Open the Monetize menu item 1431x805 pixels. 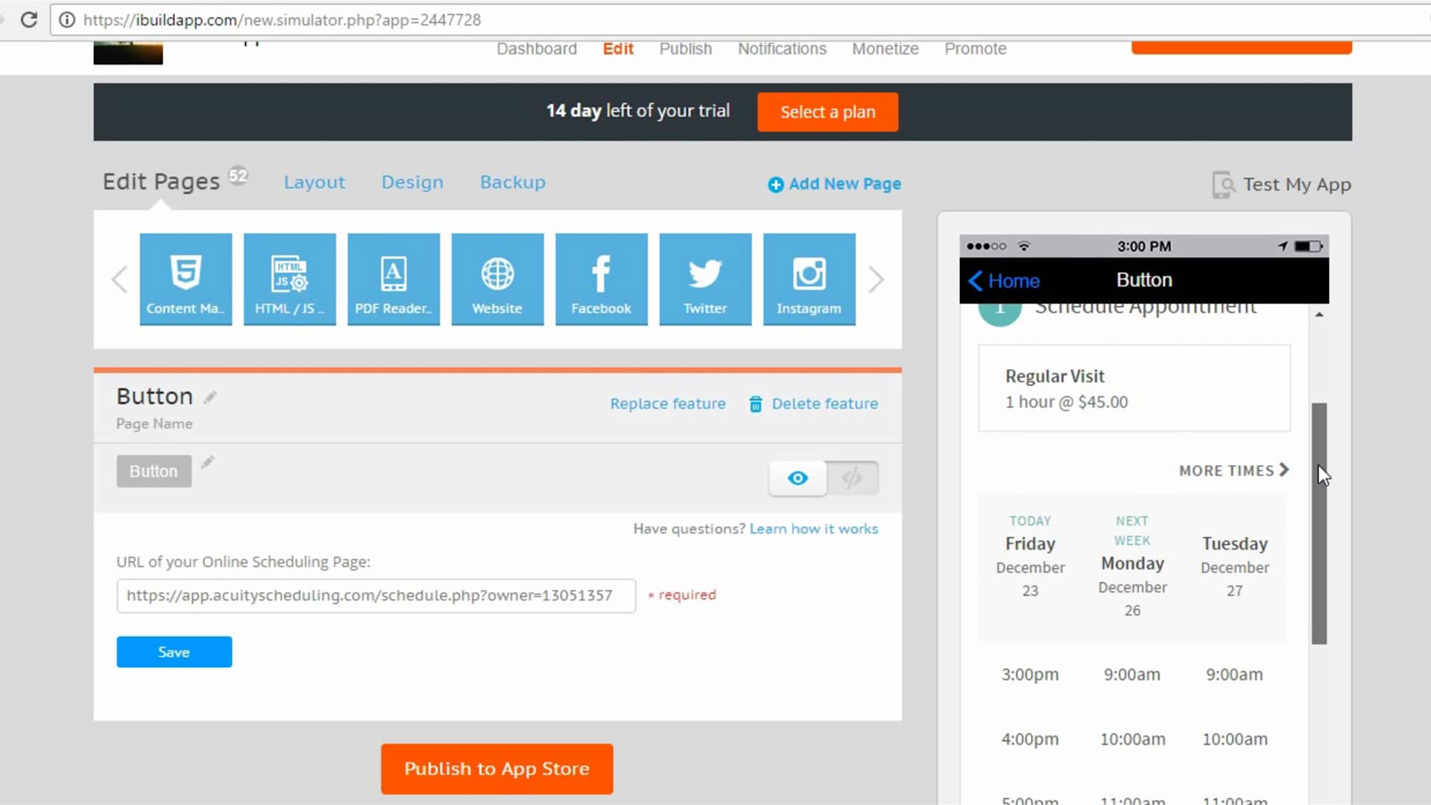pos(885,48)
